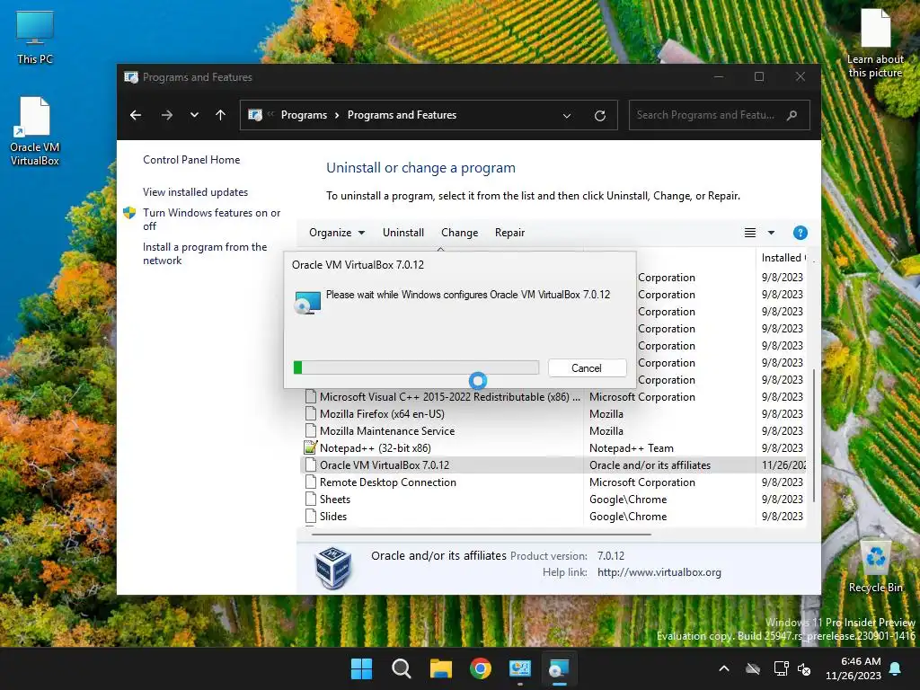This screenshot has width=920, height=690.
Task: Click the 11/26/2023 installed date cell
Action: pos(783,465)
